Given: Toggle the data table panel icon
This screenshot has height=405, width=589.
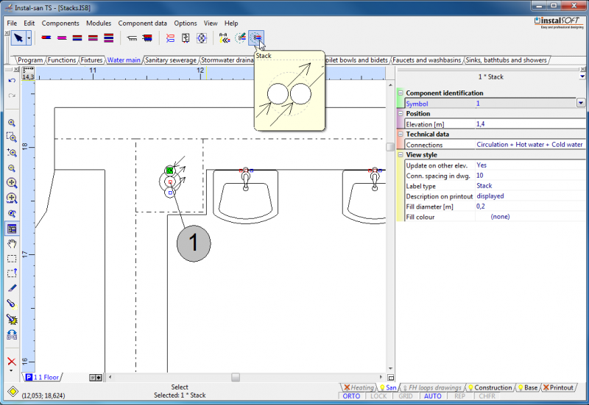Looking at the screenshot, I should pyautogui.click(x=12, y=229).
